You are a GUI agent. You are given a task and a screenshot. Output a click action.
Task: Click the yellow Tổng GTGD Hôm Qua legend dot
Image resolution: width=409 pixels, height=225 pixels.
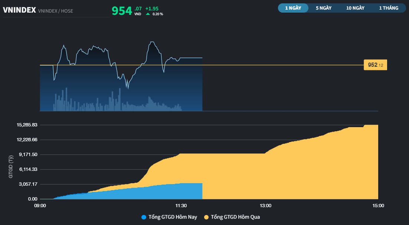pyautogui.click(x=206, y=217)
